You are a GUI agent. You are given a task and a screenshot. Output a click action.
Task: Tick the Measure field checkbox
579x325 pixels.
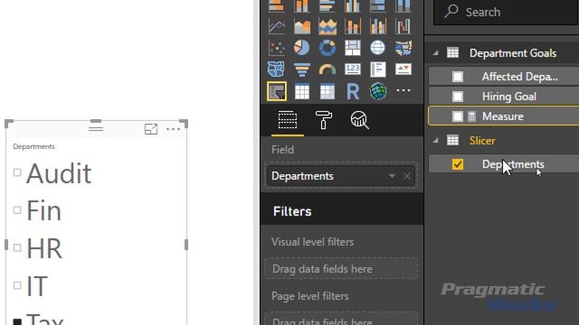(458, 116)
